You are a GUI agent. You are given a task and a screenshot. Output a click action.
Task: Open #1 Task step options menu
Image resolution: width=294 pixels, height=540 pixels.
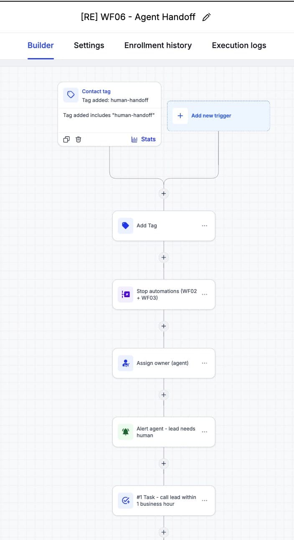pos(204,500)
